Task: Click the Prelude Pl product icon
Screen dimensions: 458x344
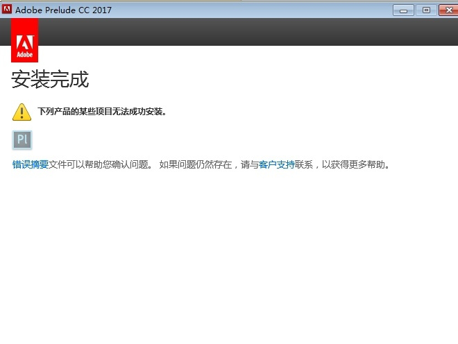Action: pos(22,140)
